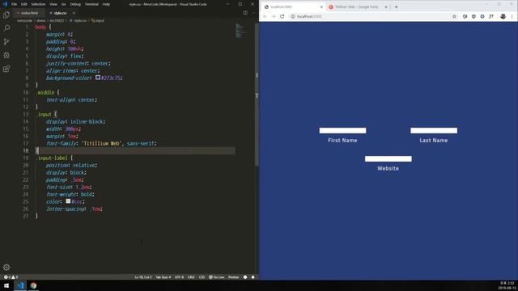Viewport: 518px width, 291px height.
Task: Click the split editor icon
Action: coord(245,13)
